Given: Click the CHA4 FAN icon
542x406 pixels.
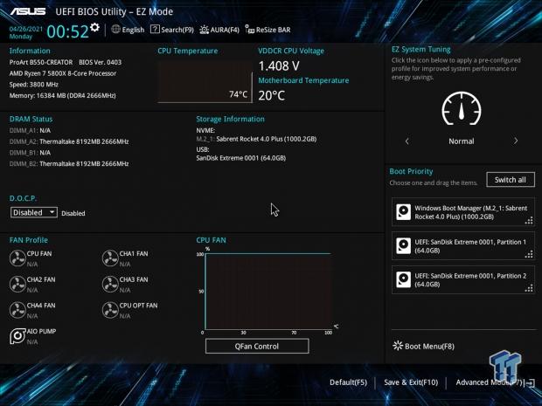Looking at the screenshot, I should click(17, 310).
